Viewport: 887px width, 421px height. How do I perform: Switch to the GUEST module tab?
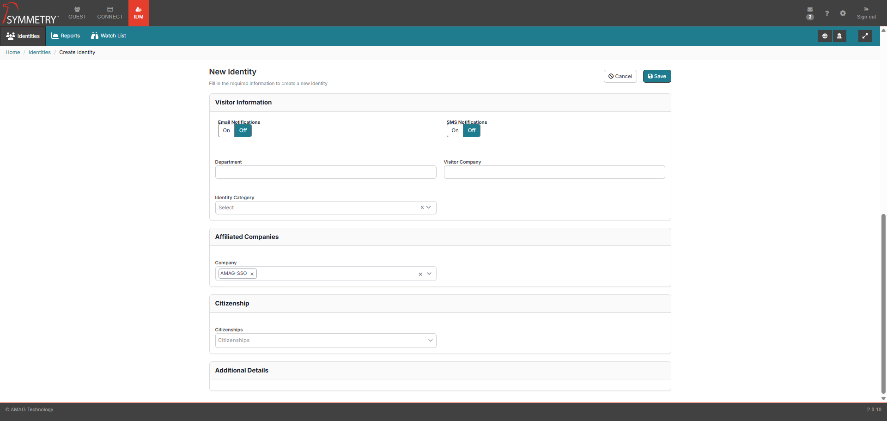point(77,13)
